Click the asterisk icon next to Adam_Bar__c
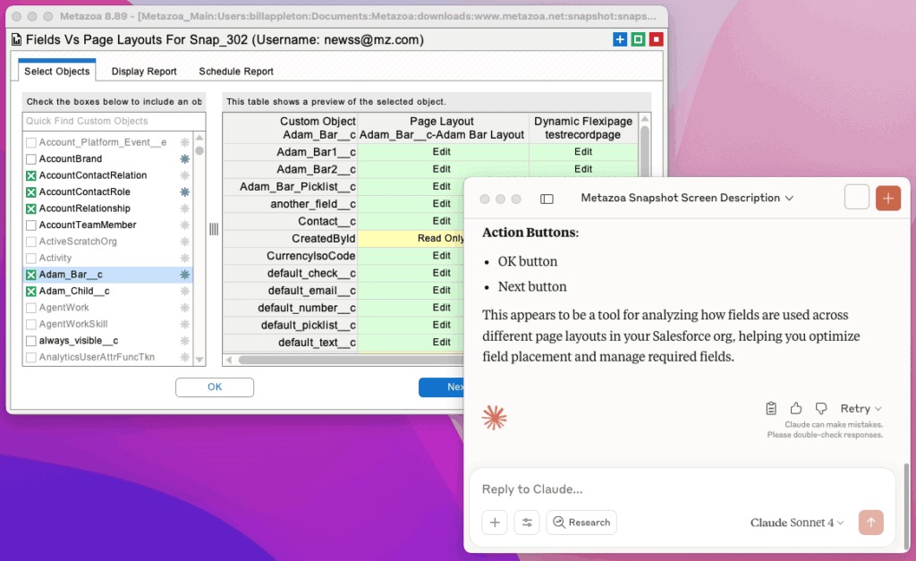 184,275
